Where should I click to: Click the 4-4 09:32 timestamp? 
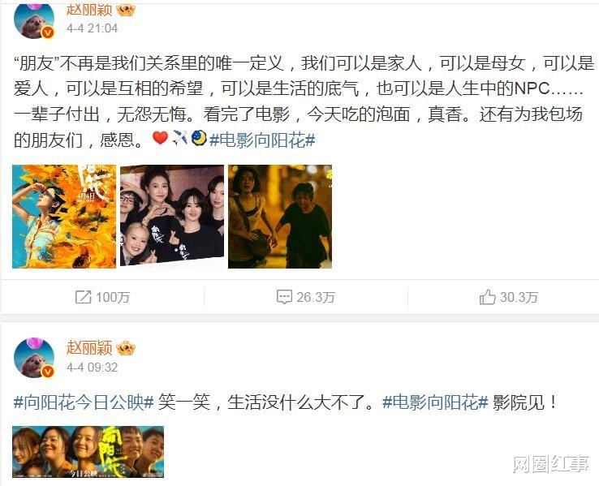[x=92, y=368]
